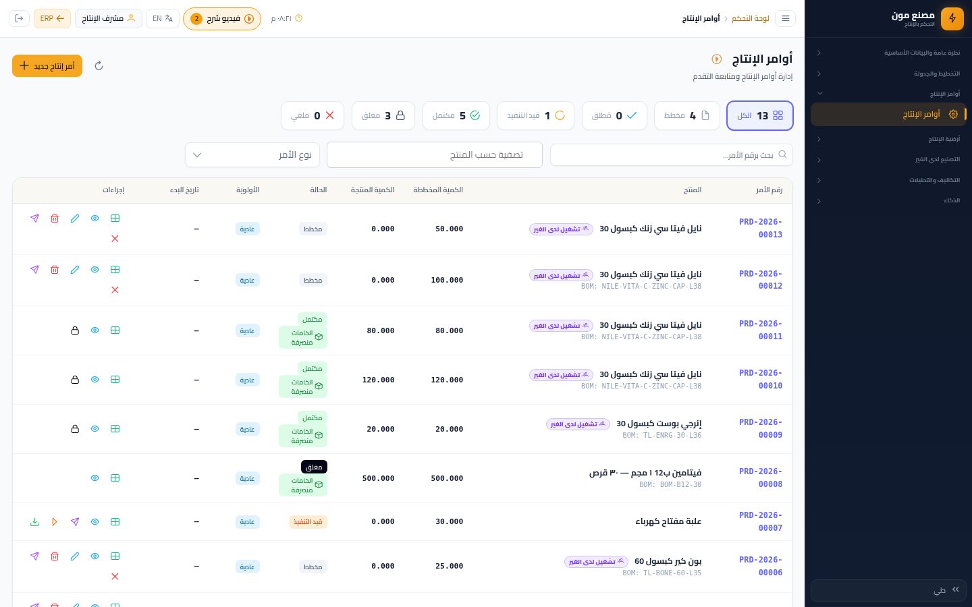Toggle the hamburger sidebar menu button
This screenshot has width=972, height=607.
(785, 18)
